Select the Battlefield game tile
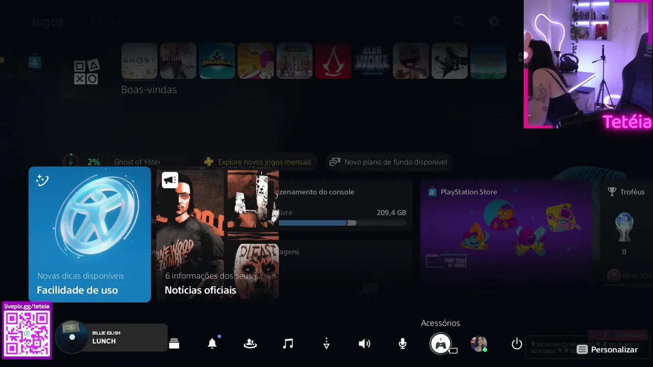This screenshot has width=653, height=367. (x=178, y=61)
